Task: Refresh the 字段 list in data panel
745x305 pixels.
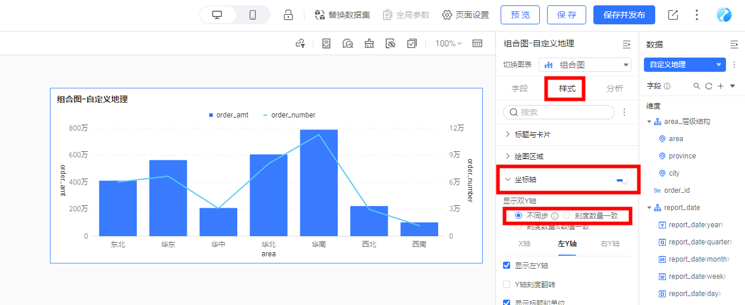Action: 709,86
